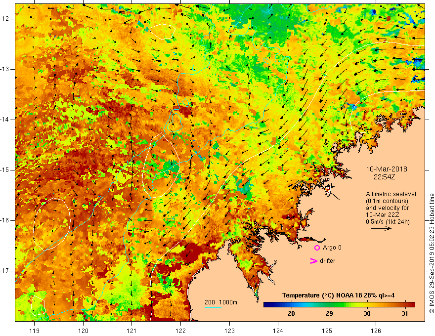
Task: Click the 0.5m/s velocity scale arrow
Action: click(382, 228)
